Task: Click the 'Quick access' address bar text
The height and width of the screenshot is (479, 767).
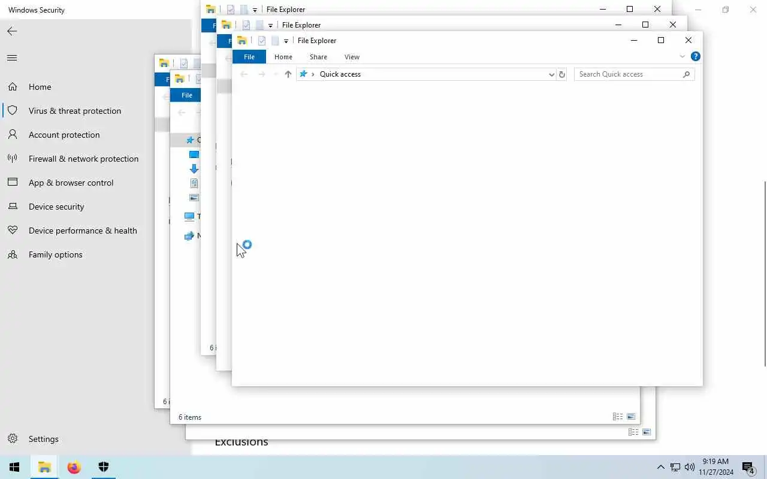Action: click(x=340, y=74)
